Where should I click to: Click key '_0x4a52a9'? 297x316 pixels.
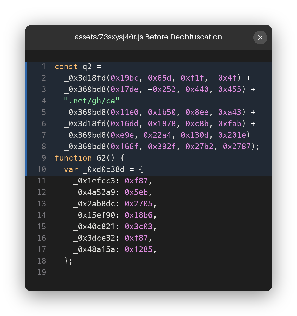[94, 192]
